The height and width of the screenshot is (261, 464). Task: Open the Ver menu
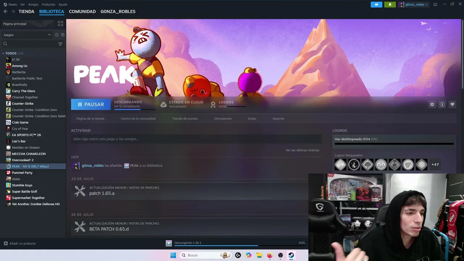click(22, 4)
